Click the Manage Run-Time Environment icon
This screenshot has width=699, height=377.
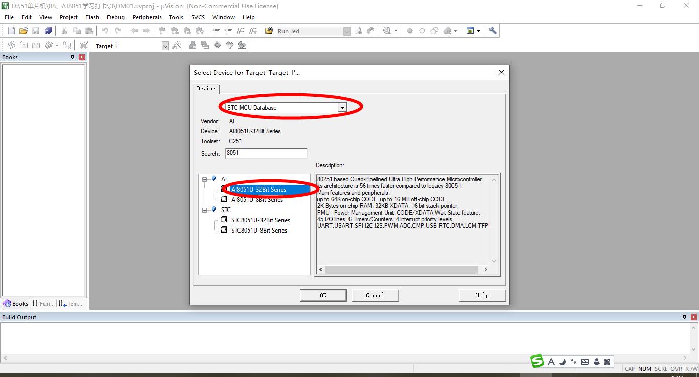[x=217, y=45]
